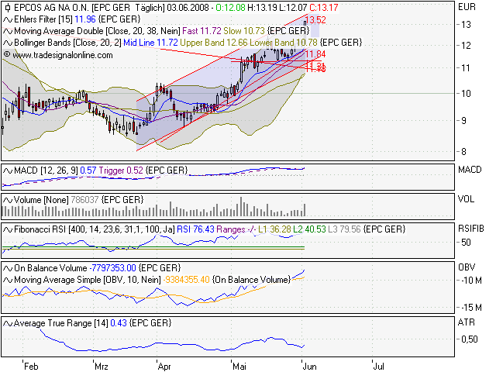Click the wave icon beside Ehlers Filter
Screen dimensions: 496x372
8,19
